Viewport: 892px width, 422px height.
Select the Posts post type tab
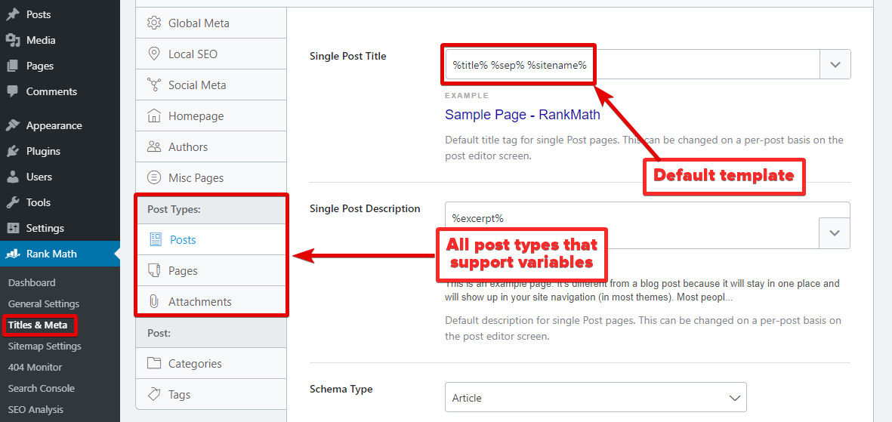click(x=183, y=239)
